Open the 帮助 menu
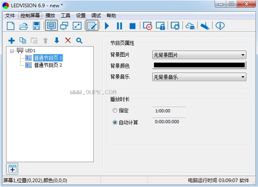The height and width of the screenshot is (187, 258). point(111,15)
